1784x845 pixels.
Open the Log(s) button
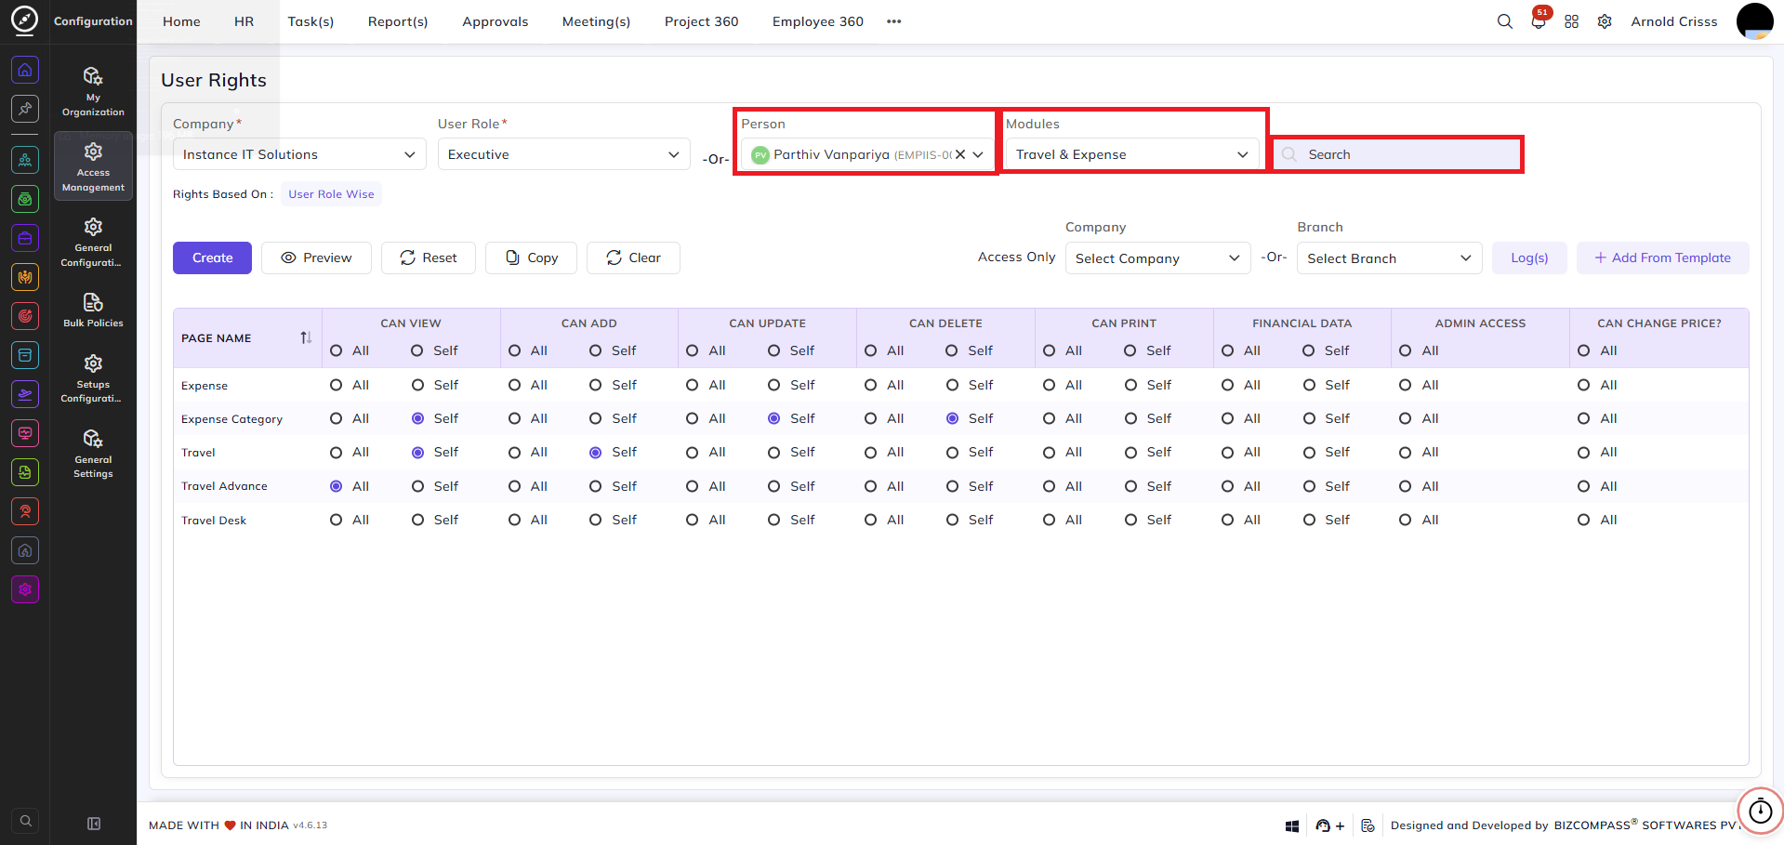click(x=1529, y=258)
